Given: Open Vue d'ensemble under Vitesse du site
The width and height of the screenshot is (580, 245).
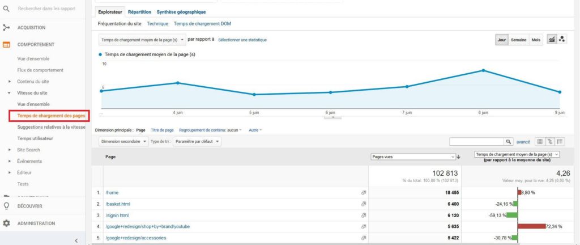Looking at the screenshot, I should click(x=33, y=104).
